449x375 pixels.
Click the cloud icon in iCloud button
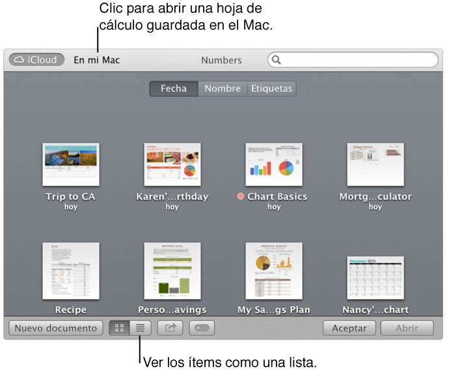19,60
